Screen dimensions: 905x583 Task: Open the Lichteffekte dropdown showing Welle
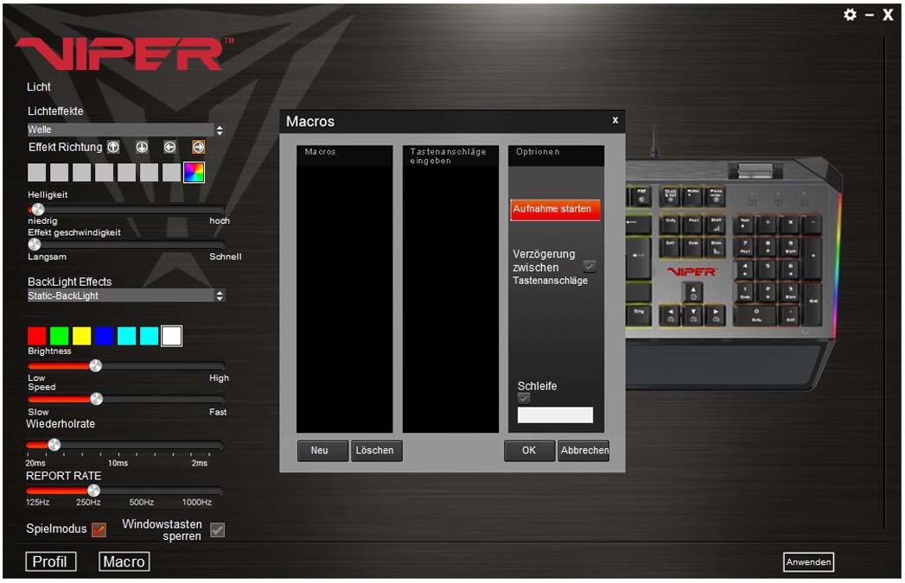pyautogui.click(x=125, y=130)
